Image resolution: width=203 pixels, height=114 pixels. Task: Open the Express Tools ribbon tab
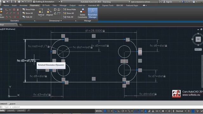coord(108,5)
